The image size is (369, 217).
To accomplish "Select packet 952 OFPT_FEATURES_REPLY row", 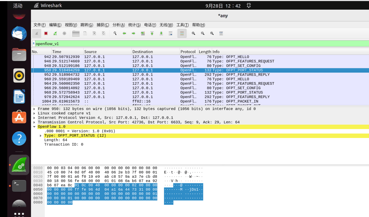I will click(x=200, y=75).
